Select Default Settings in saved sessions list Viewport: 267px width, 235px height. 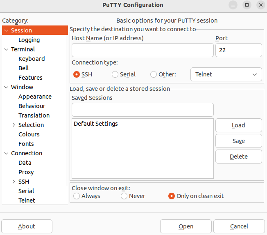96,124
